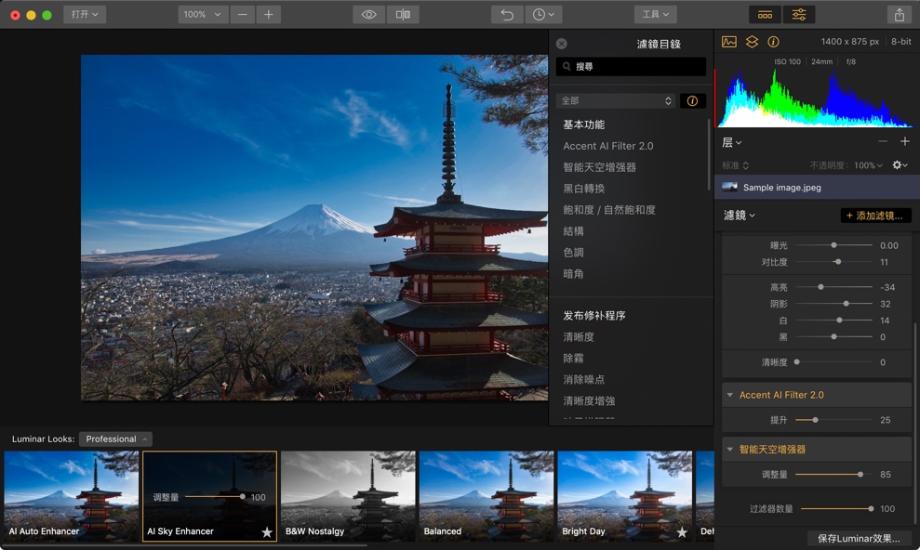Open the image info icon

tap(773, 42)
